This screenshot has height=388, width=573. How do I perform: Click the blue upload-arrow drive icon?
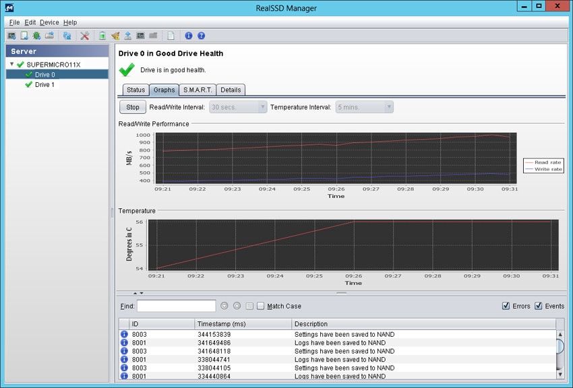click(x=128, y=36)
